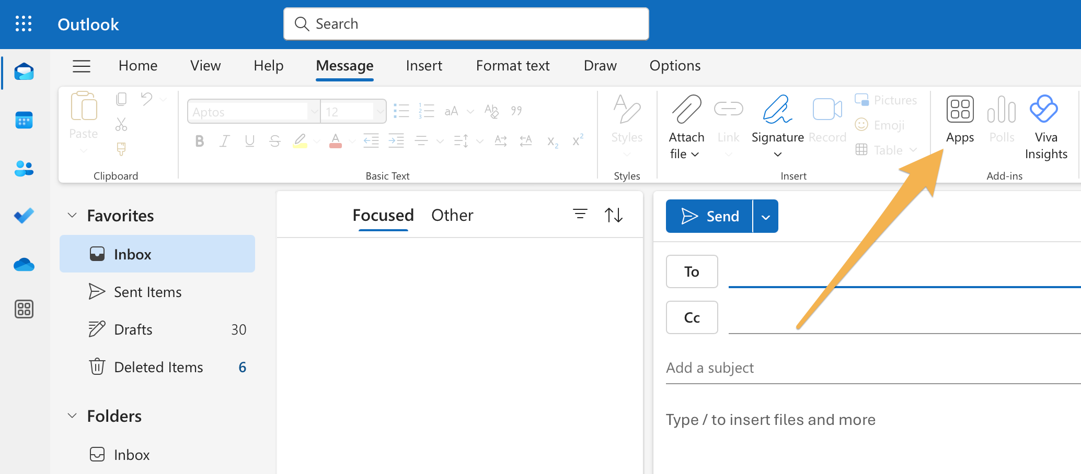
Task: Open More apps in left sidebar
Action: click(x=24, y=309)
